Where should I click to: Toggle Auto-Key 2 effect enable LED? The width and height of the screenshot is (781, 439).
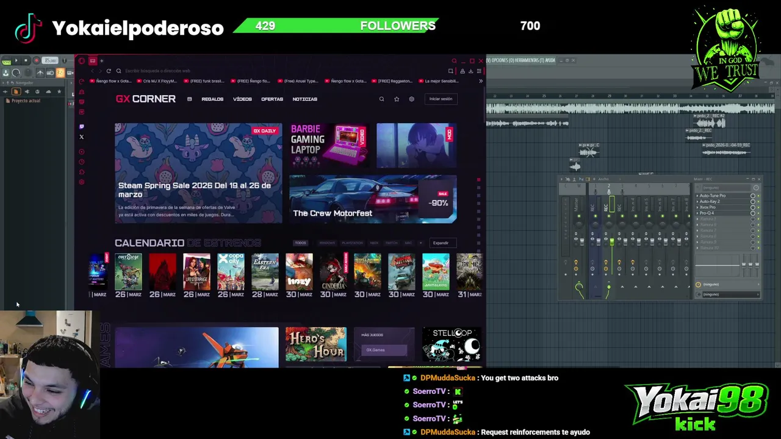pyautogui.click(x=758, y=201)
